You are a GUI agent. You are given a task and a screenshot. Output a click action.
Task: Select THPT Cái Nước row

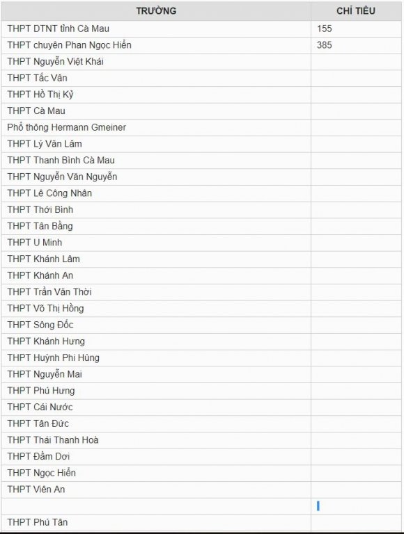point(201,407)
